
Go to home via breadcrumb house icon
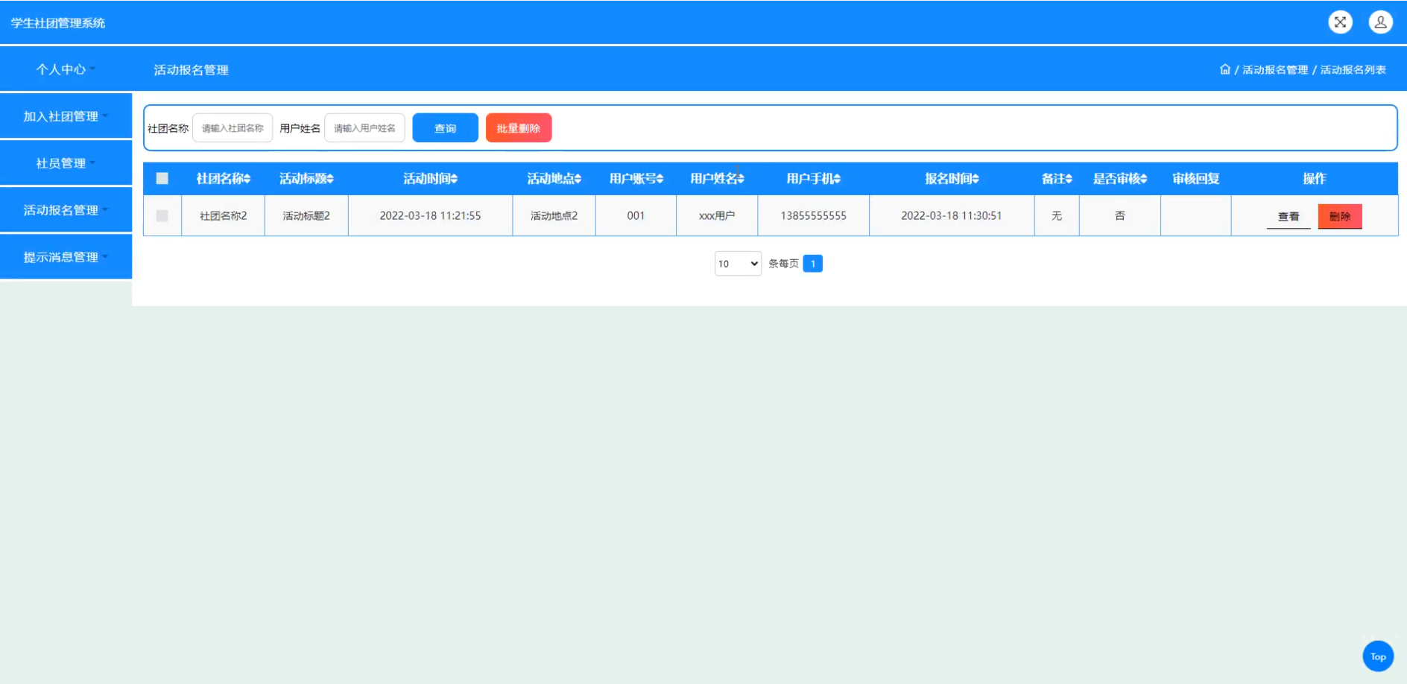click(x=1224, y=69)
